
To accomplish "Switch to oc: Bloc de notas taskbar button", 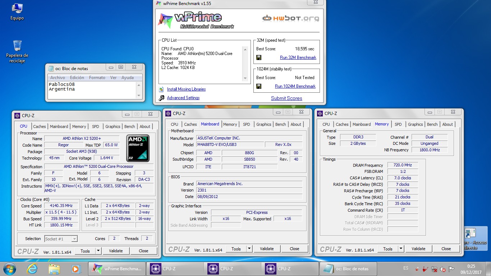I will click(348, 269).
